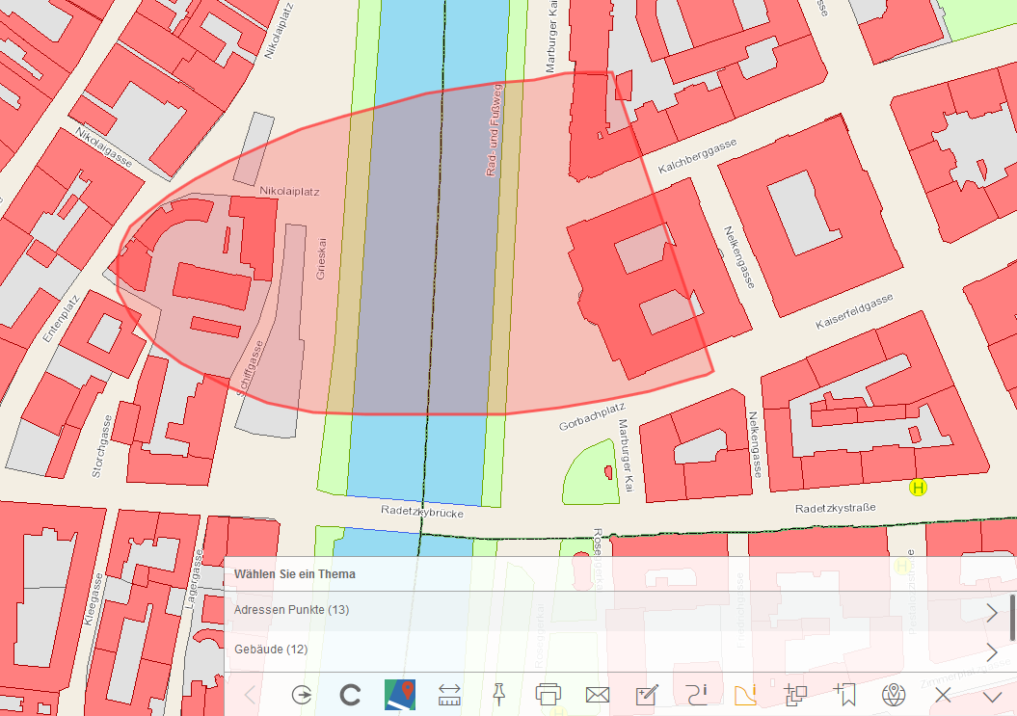Select the polygon info query tool
The image size is (1017, 716).
click(x=746, y=695)
